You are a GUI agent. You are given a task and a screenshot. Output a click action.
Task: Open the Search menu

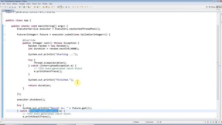(x=28, y=4)
